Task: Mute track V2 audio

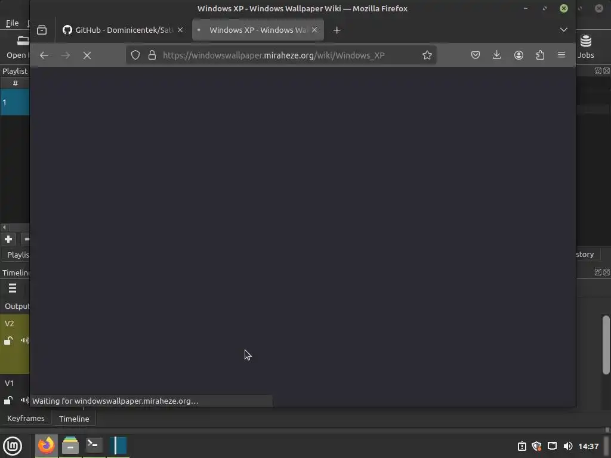Action: pos(24,341)
